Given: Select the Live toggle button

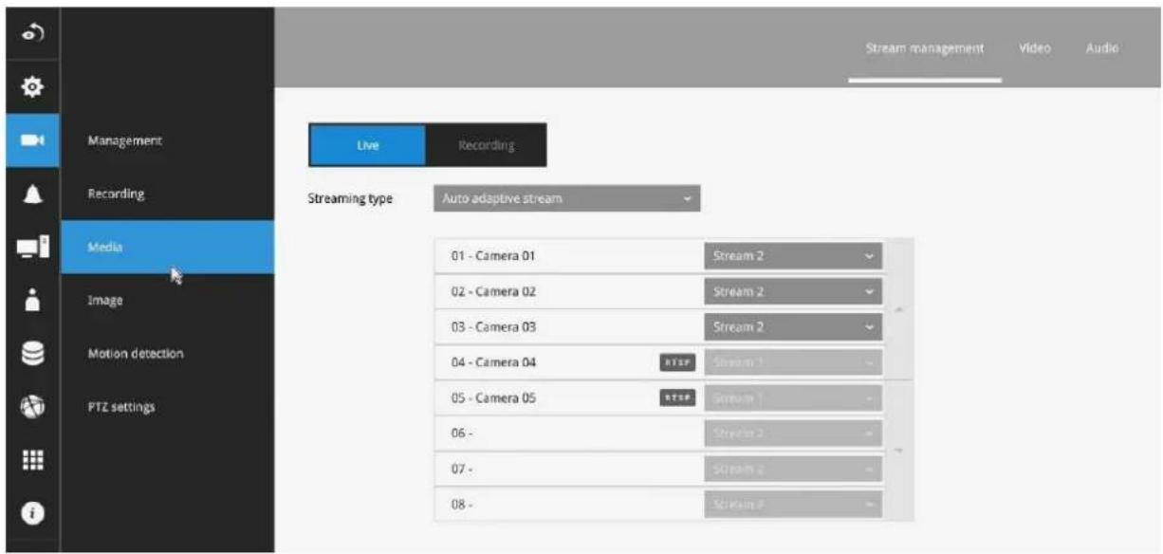Looking at the screenshot, I should click(368, 145).
